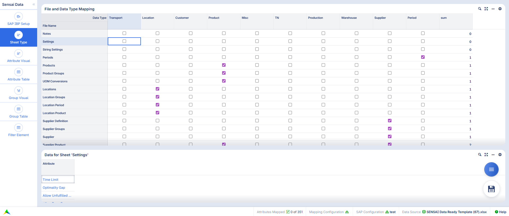Open more options in Data for Sheet panel
The width and height of the screenshot is (509, 216).
[493, 155]
